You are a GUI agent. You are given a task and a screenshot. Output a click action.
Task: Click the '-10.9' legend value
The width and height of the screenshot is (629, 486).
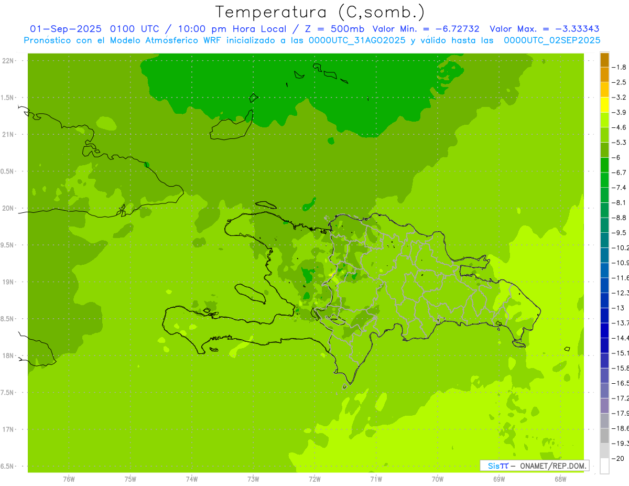point(621,263)
